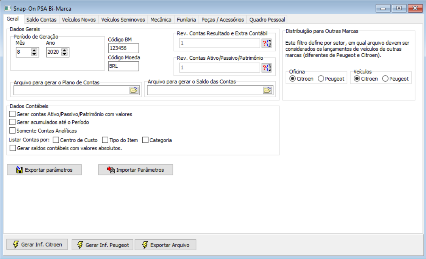The height and width of the screenshot is (259, 426).
Task: Open the Saldo Contas tab
Action: tap(41, 20)
